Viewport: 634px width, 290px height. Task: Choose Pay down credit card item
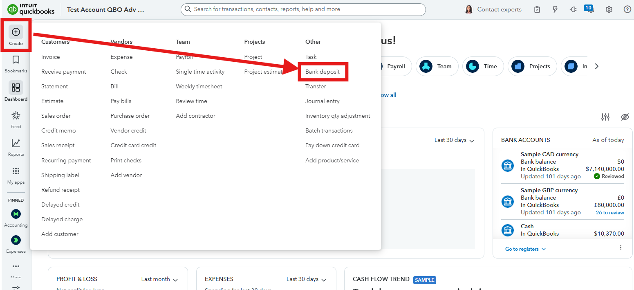pos(332,146)
